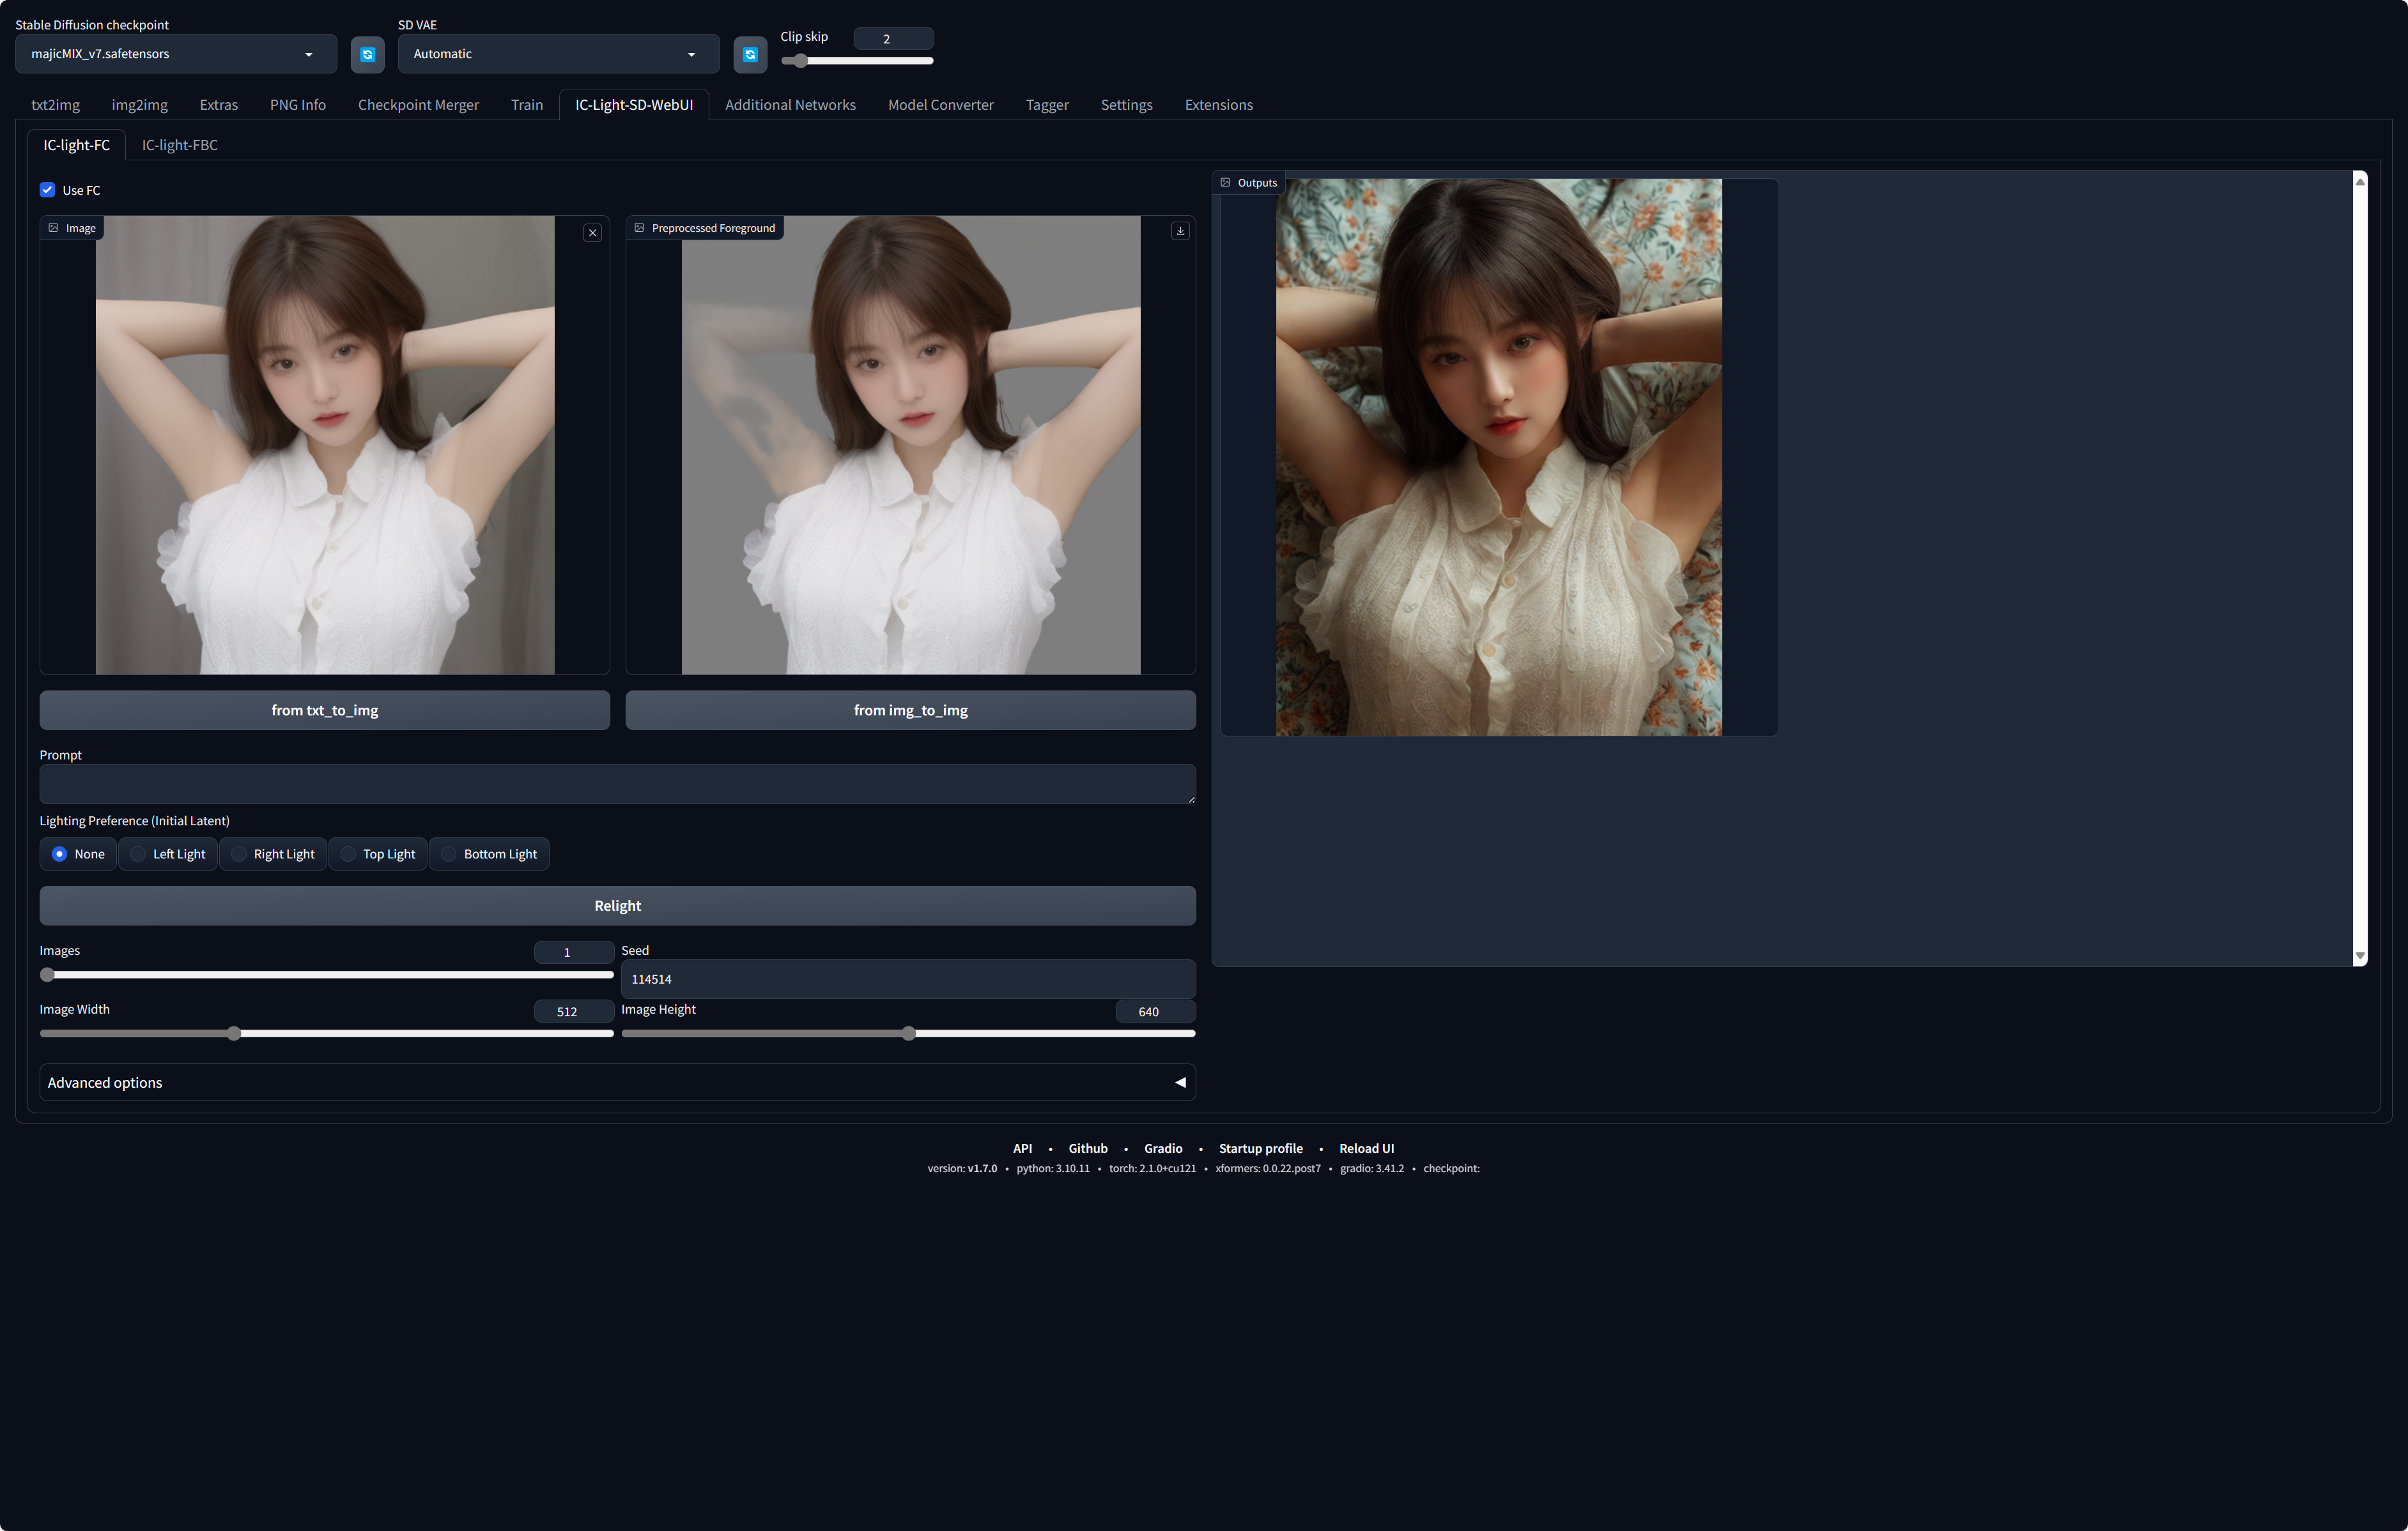Screen dimensions: 2408x1531
Task: Switch to the txt2img tab
Action: tap(56, 105)
